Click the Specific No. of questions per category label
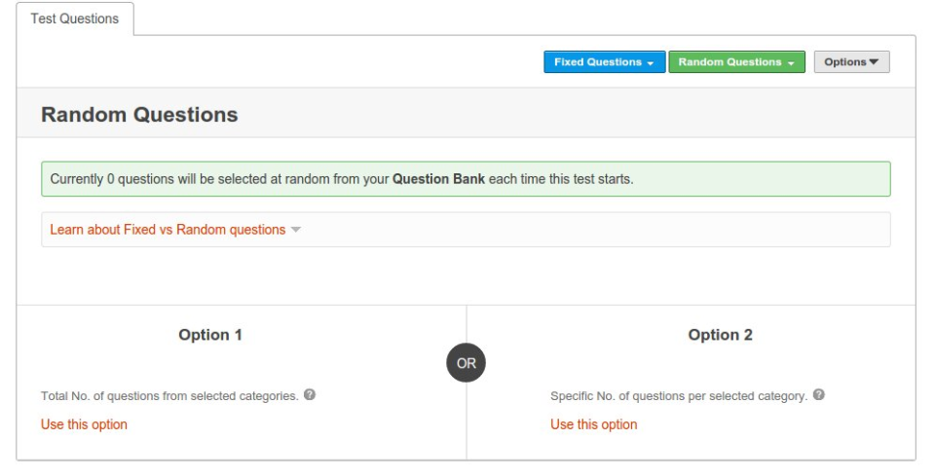 [x=679, y=396]
